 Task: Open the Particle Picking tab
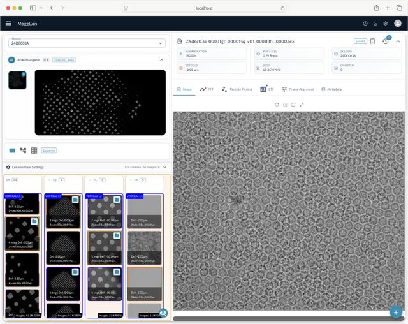point(237,89)
